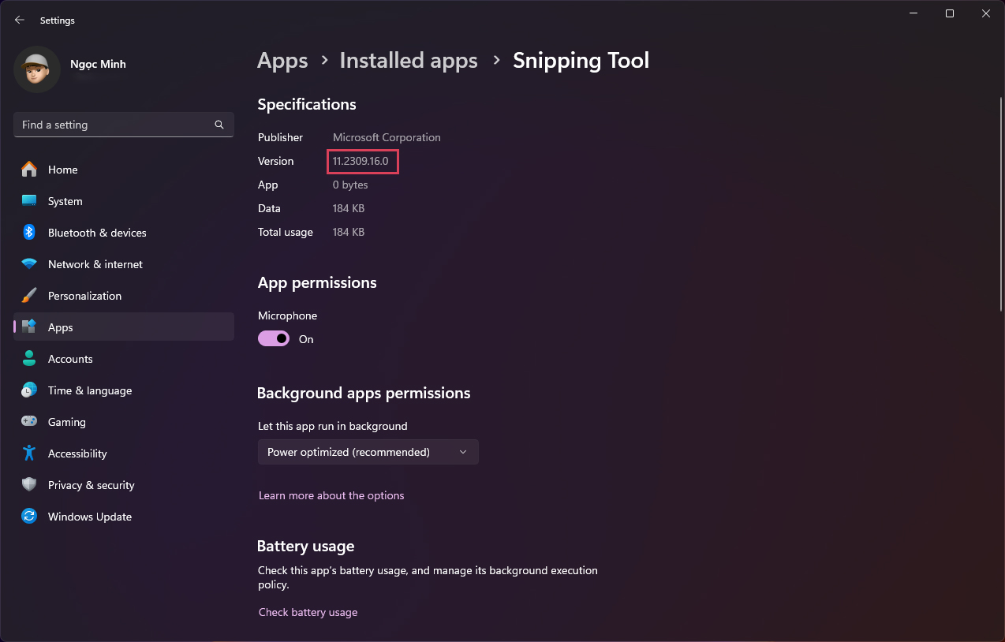Minimize the Settings window
The width and height of the screenshot is (1005, 642).
click(x=913, y=13)
